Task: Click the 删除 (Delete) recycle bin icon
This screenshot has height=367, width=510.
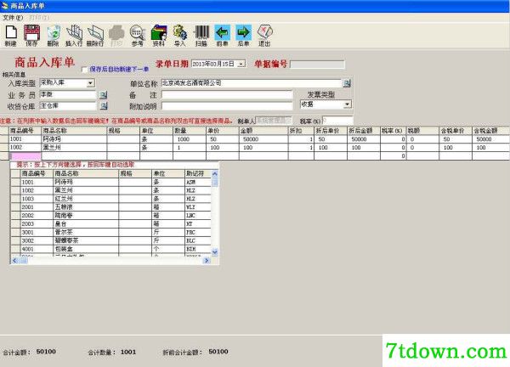Action: pos(53,35)
